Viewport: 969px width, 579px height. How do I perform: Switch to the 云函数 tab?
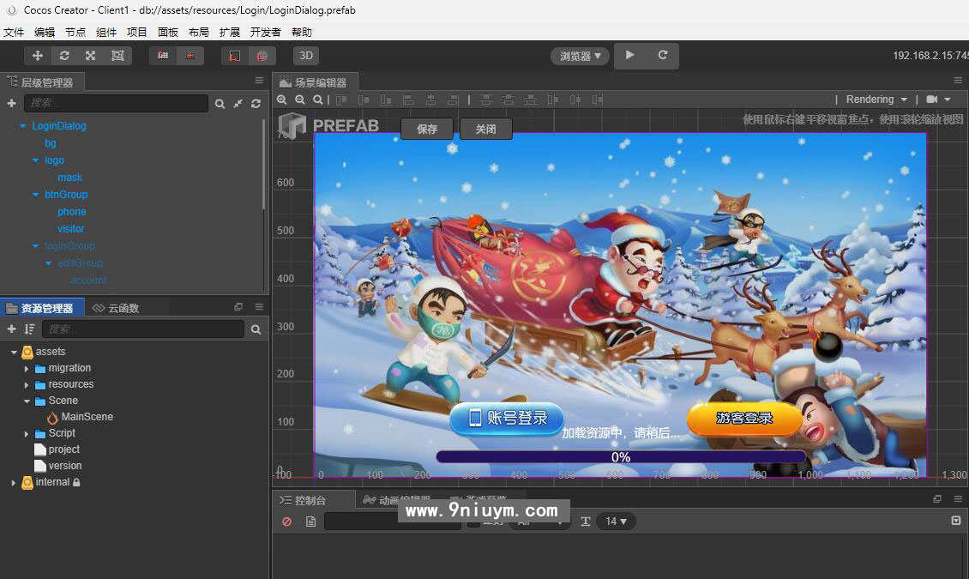click(x=116, y=308)
